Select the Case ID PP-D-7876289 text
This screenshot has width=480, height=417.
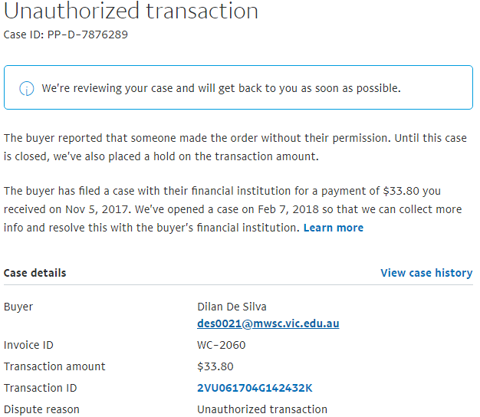[x=65, y=34]
